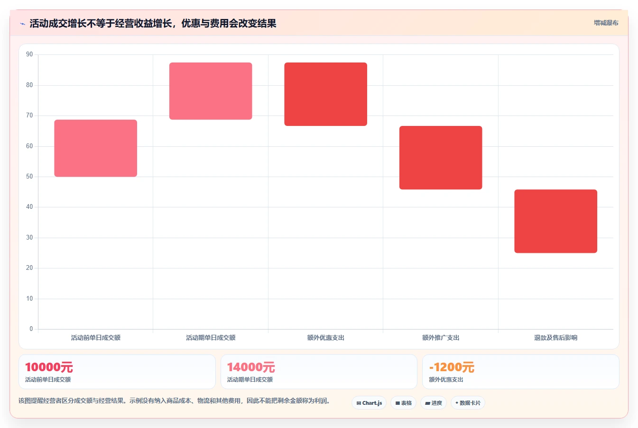The width and height of the screenshot is (638, 428).
Task: Select the 数据卡片 tag chip
Action: [468, 403]
